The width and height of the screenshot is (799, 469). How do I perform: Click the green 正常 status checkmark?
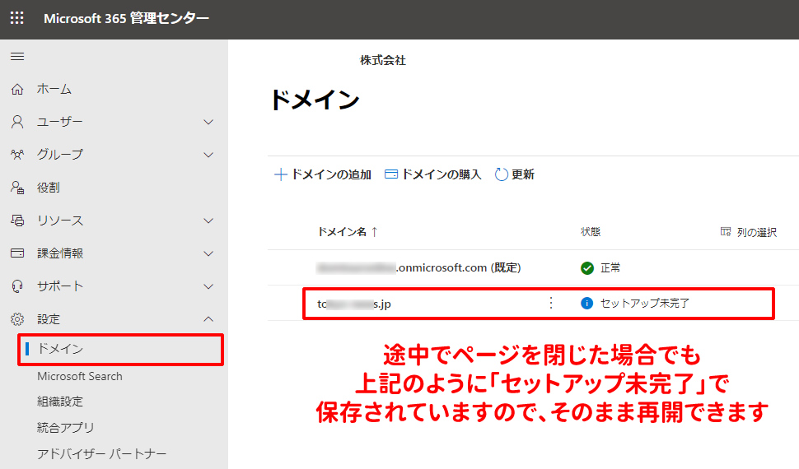(587, 268)
